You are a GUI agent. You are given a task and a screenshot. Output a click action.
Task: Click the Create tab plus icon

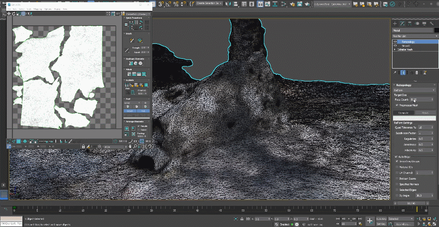click(395, 23)
